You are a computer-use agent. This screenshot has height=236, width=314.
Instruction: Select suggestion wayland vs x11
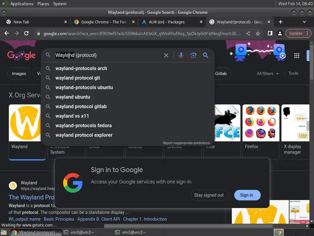coord(128,116)
